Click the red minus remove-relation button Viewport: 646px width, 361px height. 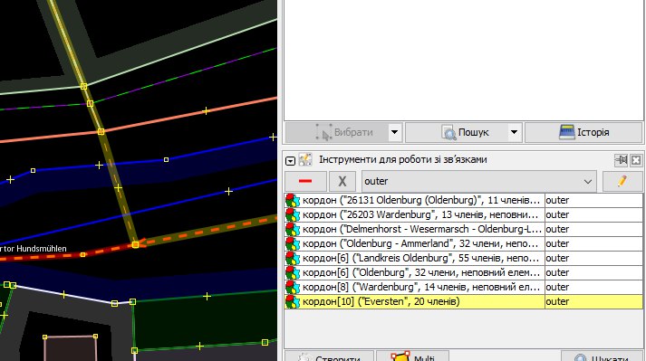[305, 181]
